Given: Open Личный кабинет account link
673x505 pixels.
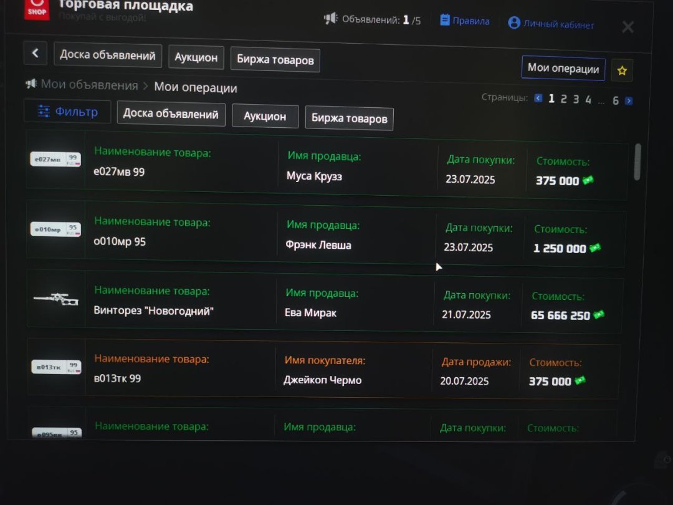Looking at the screenshot, I should click(x=551, y=24).
